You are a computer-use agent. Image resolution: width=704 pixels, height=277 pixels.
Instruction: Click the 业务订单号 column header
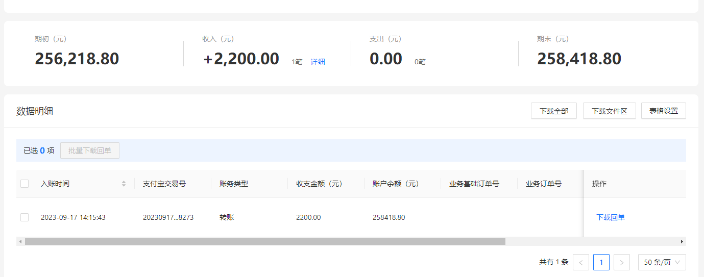point(544,184)
